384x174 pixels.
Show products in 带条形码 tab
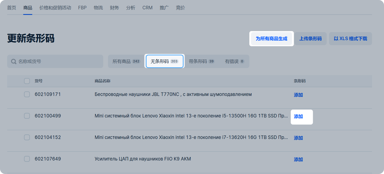[201, 61]
